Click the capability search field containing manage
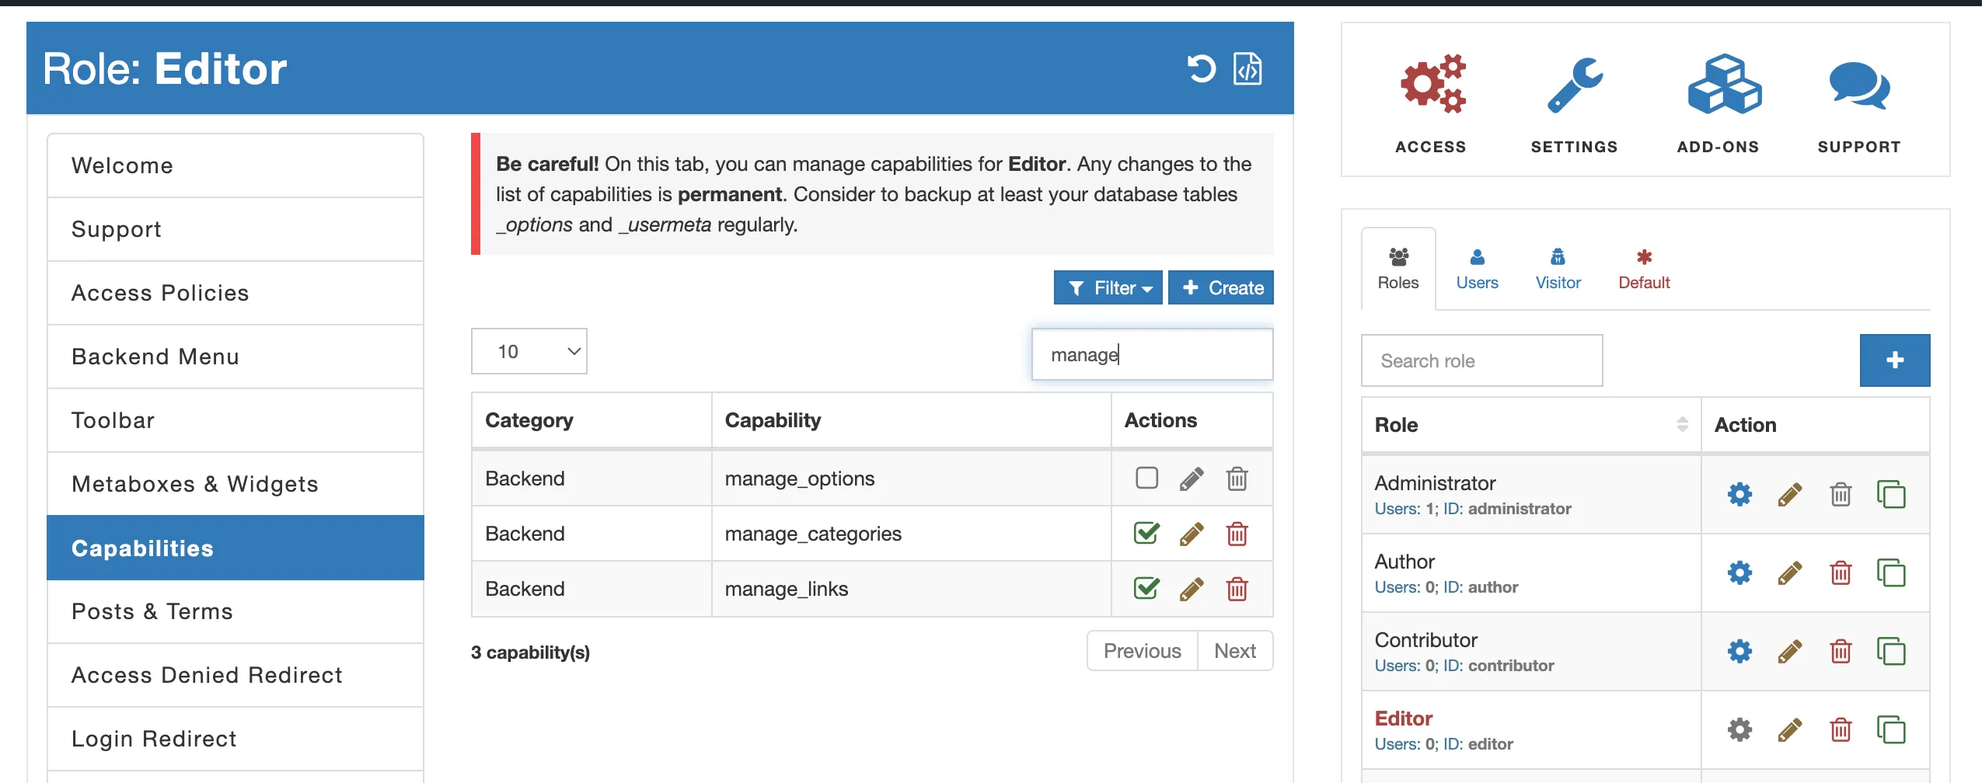The image size is (1982, 783). tap(1152, 355)
